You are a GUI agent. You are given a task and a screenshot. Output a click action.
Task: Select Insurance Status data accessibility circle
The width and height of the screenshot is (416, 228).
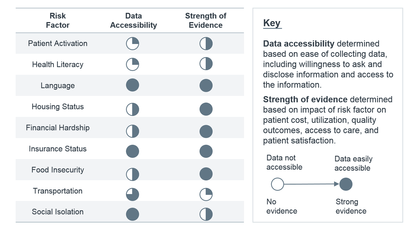133,151
